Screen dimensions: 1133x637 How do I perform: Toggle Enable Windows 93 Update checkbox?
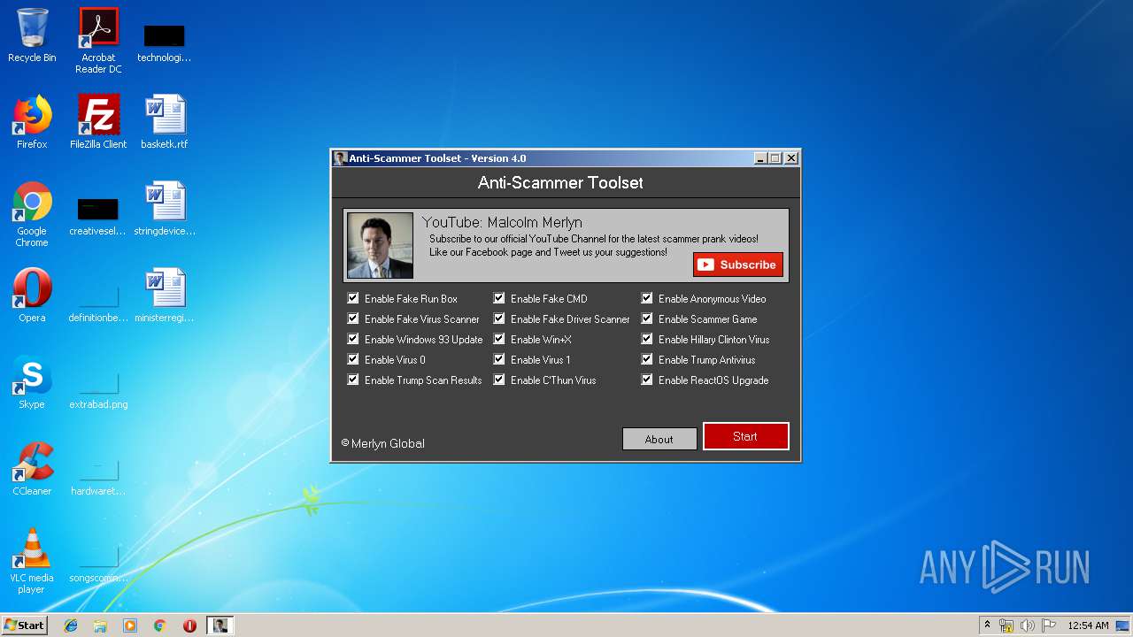(353, 339)
